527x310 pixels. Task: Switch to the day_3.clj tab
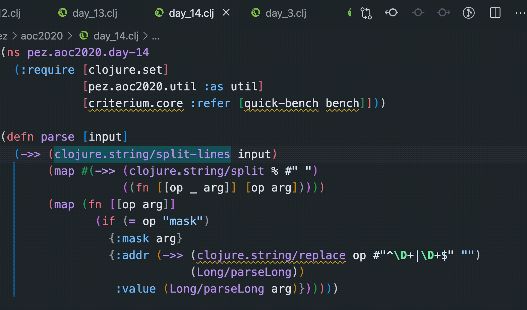[x=286, y=13]
